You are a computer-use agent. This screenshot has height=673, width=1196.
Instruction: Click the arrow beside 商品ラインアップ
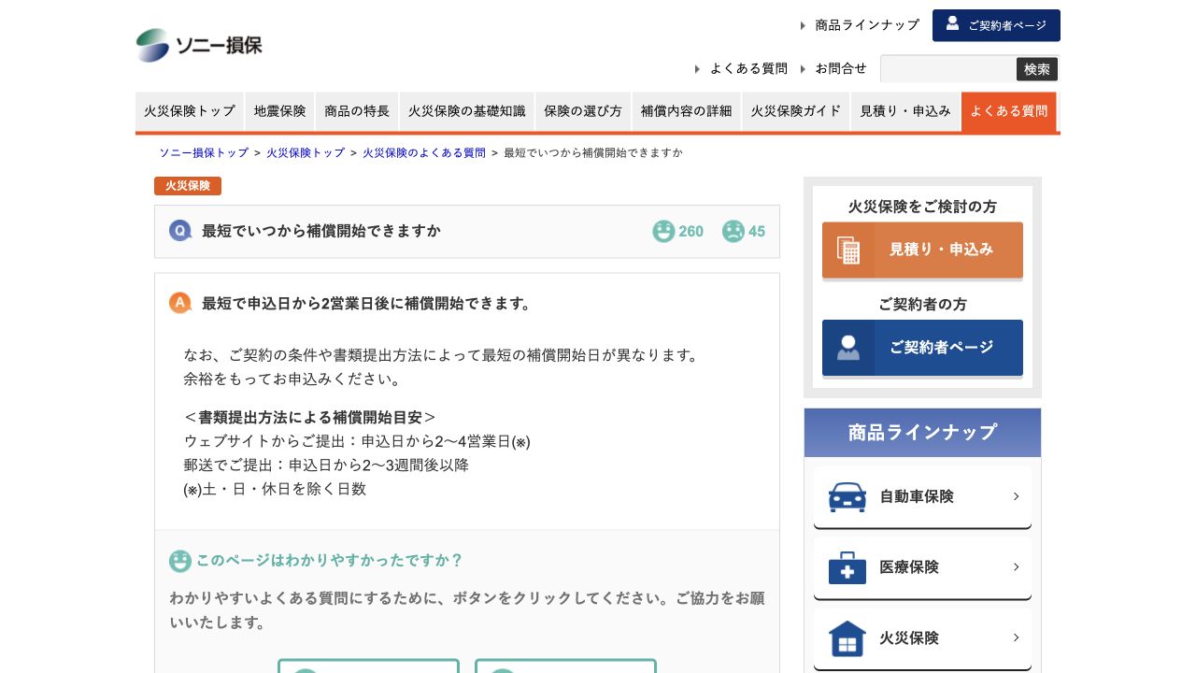click(x=803, y=25)
